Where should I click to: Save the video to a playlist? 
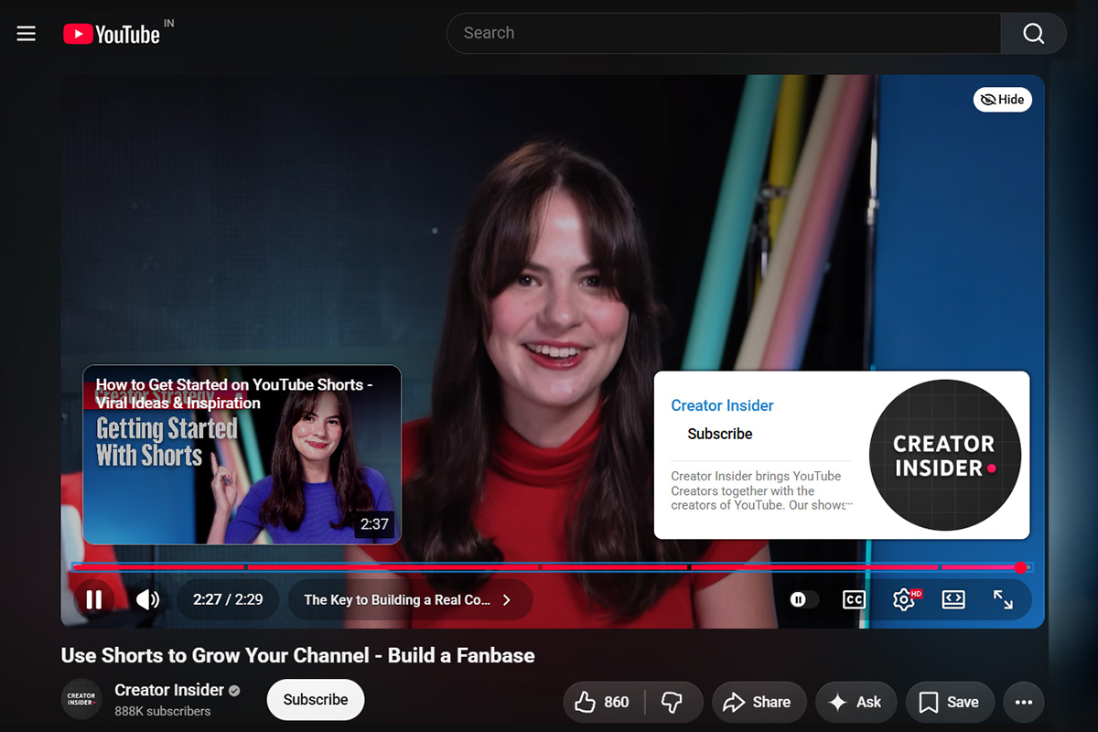coord(950,702)
